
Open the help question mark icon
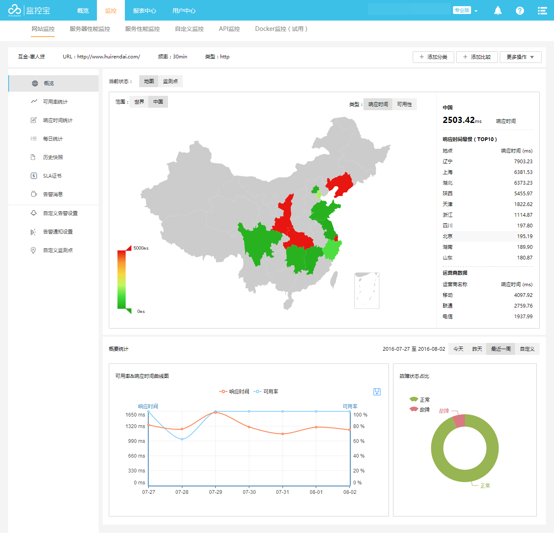pyautogui.click(x=520, y=11)
